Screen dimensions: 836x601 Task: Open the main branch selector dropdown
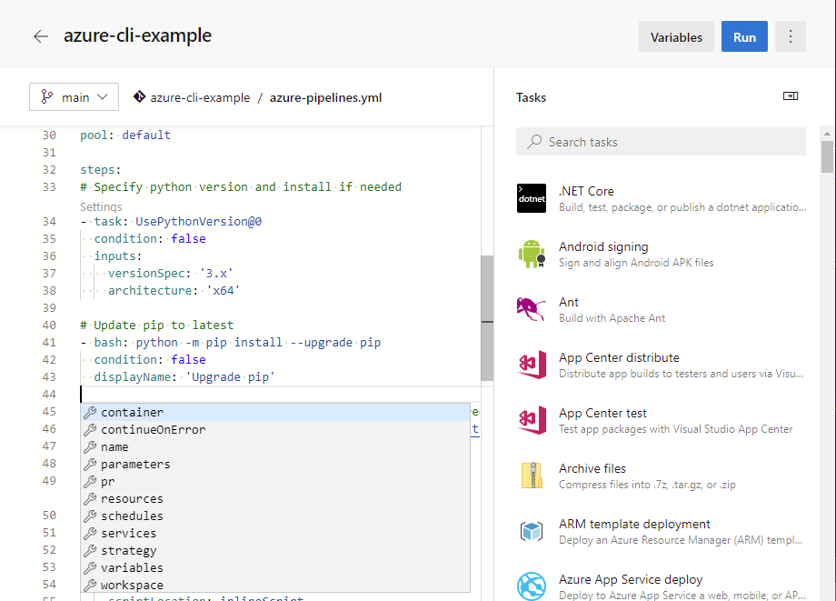(75, 97)
